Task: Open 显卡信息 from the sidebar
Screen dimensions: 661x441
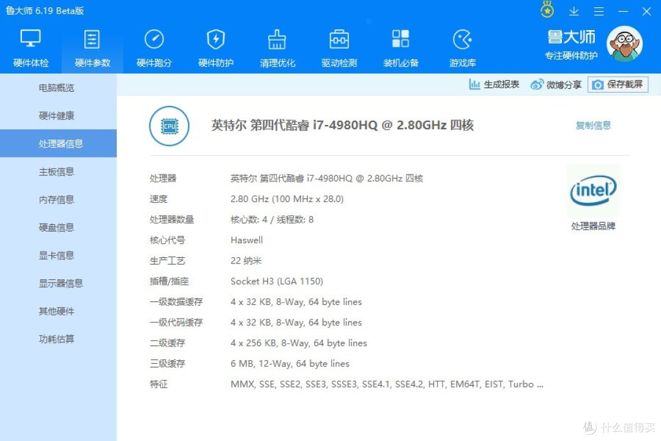Action: pos(56,255)
